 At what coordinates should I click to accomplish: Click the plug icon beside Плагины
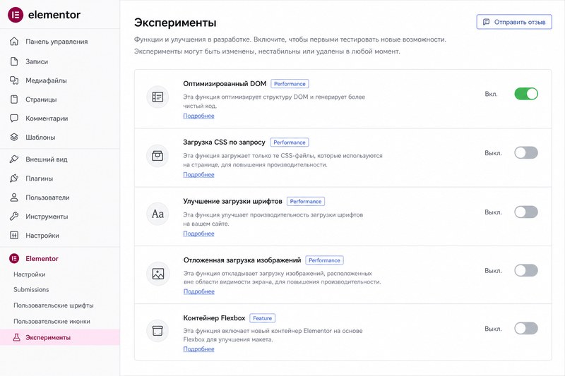pos(14,178)
